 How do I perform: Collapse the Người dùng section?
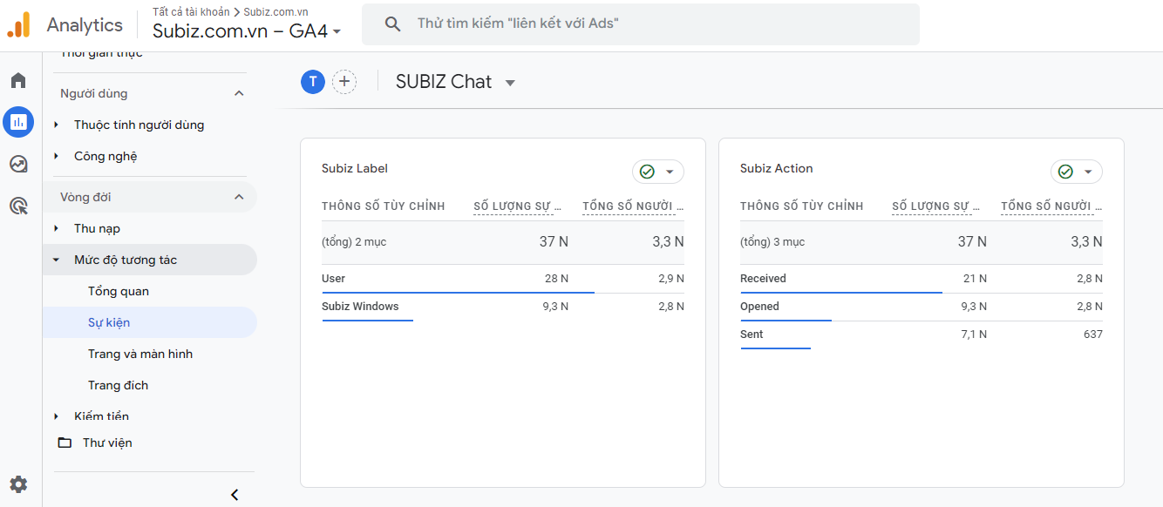239,93
